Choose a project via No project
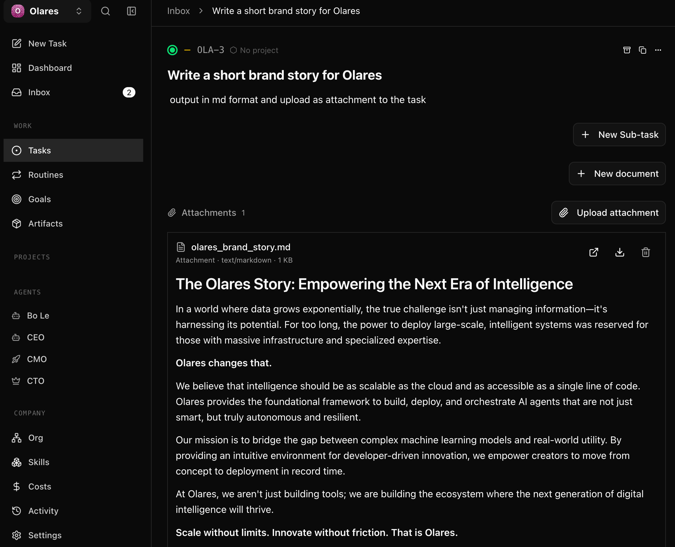This screenshot has width=675, height=547. tap(254, 50)
